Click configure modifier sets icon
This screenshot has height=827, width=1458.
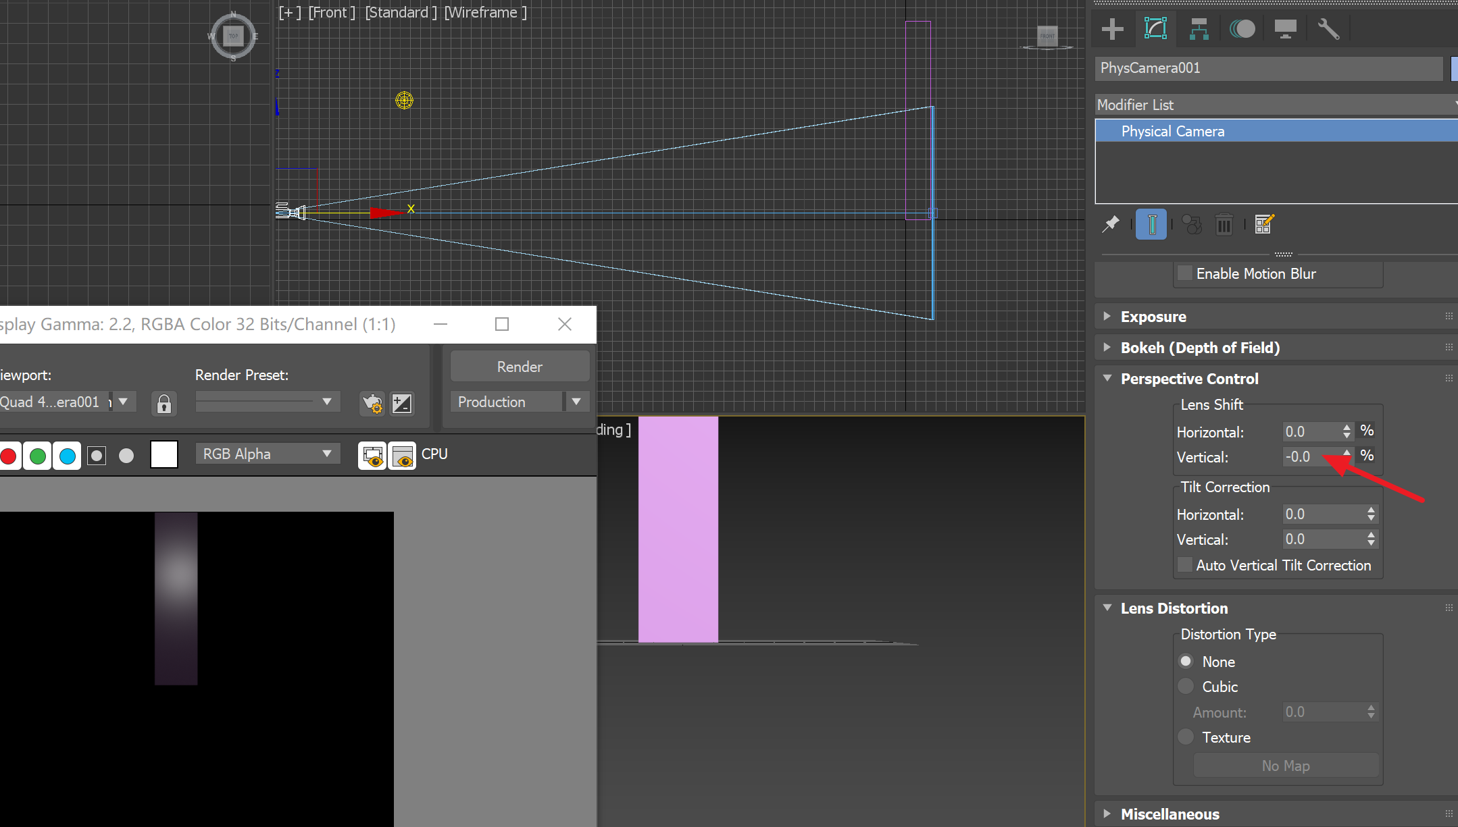pos(1264,224)
